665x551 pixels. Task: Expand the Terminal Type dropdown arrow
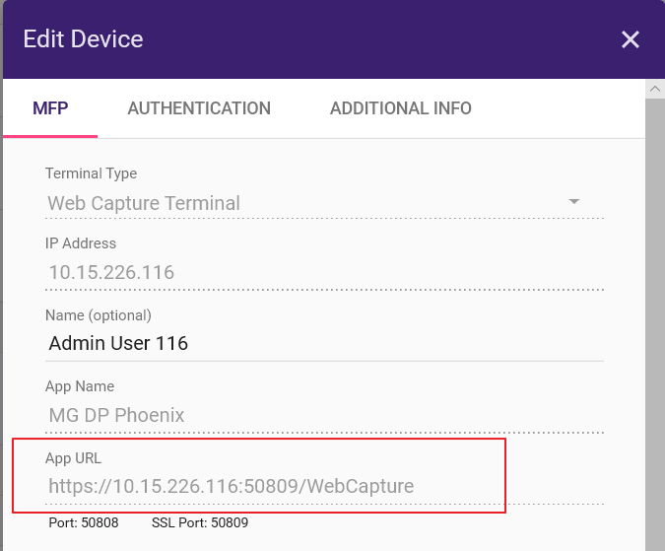(x=573, y=201)
